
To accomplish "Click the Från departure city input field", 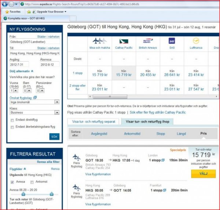I will pyautogui.click(x=34, y=42).
